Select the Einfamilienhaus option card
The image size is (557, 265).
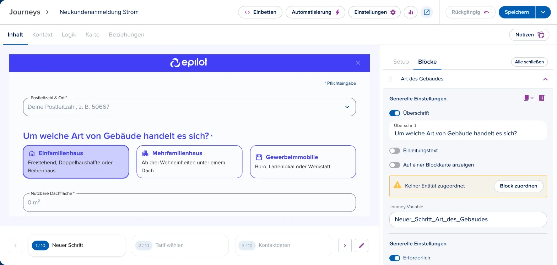point(76,162)
